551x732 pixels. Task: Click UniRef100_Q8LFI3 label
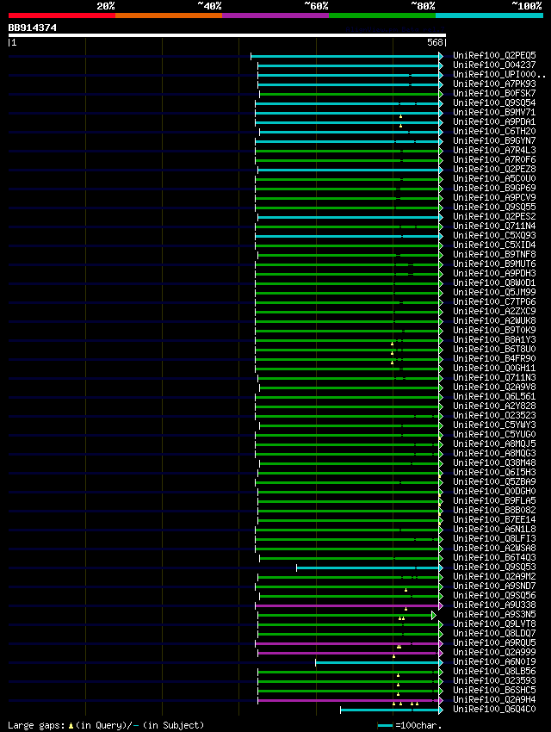coord(494,539)
